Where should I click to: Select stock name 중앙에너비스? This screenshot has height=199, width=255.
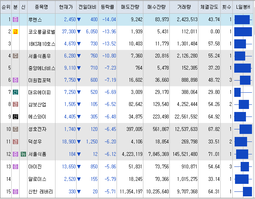click(42, 68)
